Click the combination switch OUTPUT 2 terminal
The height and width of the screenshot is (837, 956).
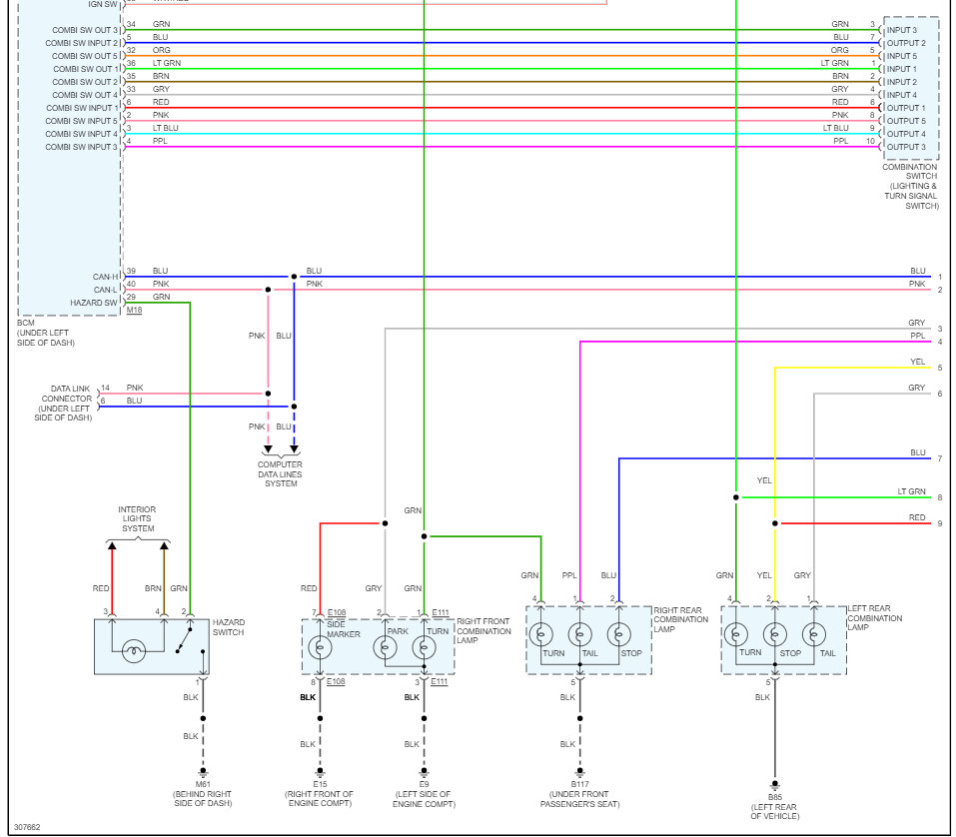click(906, 43)
